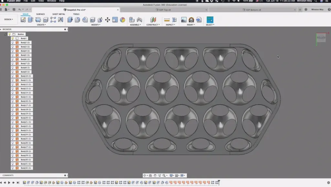331x187 pixels.
Task: Select the Pan hand tool in navigation bar
Action: tap(155, 175)
